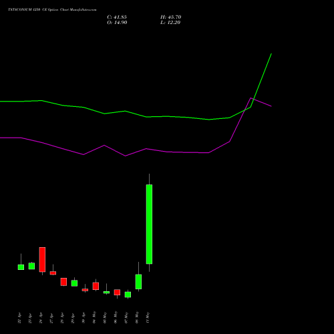Select the close value C: 41.85
The image size is (334, 334).
(x=117, y=17)
